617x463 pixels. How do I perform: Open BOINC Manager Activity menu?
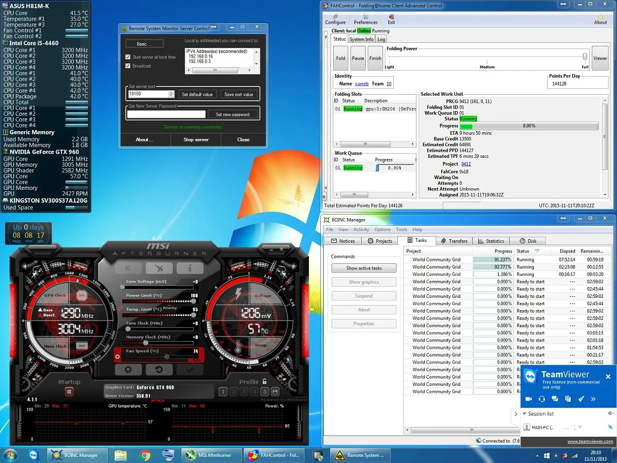point(361,229)
